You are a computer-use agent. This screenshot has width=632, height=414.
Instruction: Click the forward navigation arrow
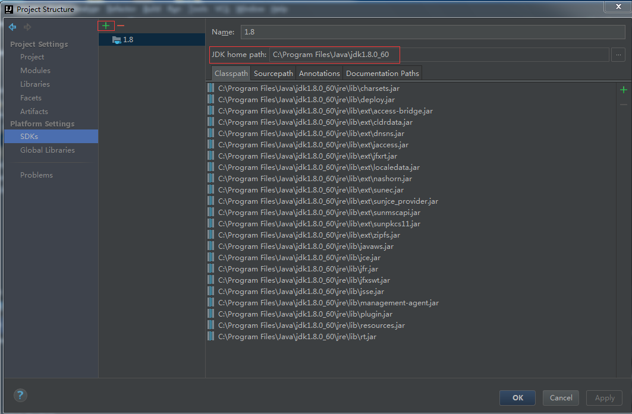click(27, 27)
